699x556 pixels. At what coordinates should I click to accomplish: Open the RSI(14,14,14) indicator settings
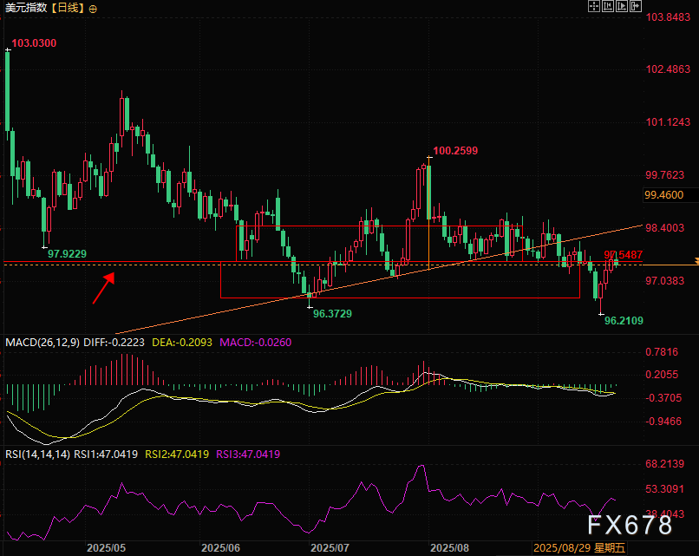(36, 454)
